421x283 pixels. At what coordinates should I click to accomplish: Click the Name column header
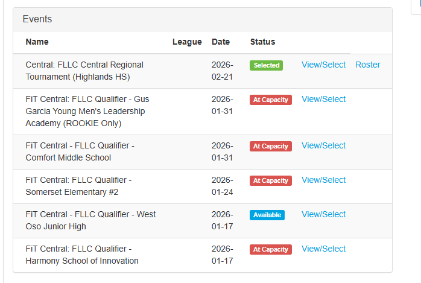pyautogui.click(x=37, y=42)
